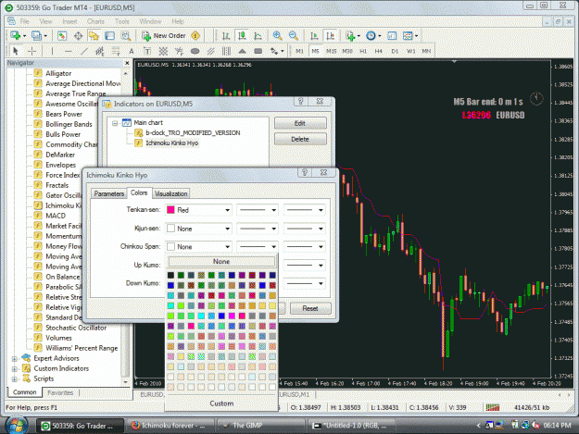Click the 06:14 PM system clock
579x434 pixels.
coord(557,425)
